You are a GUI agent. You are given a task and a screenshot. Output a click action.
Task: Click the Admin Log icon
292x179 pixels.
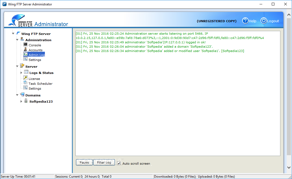(x=25, y=54)
